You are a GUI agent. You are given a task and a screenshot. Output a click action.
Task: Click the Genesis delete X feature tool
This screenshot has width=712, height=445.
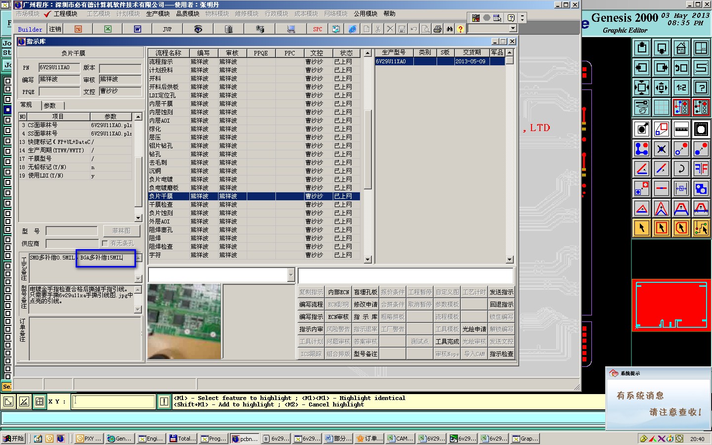coord(661,149)
